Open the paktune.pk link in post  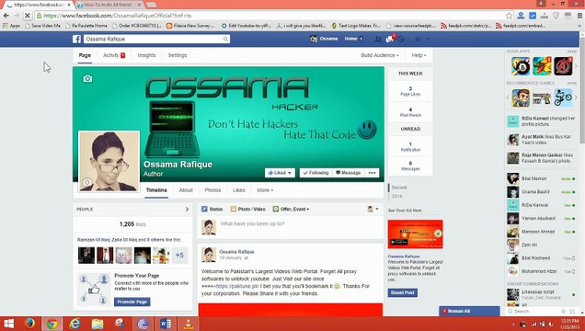coord(237,286)
